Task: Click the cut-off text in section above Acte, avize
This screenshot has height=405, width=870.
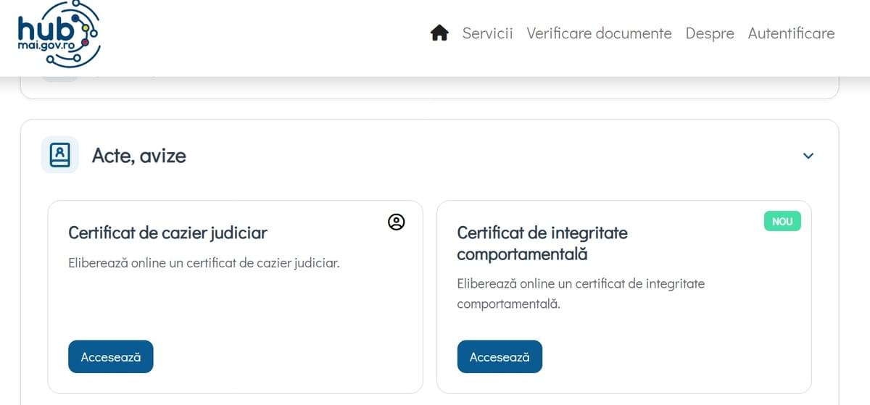Action: click(123, 75)
